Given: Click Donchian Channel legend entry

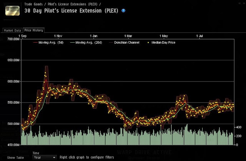Looking at the screenshot, I should pos(124,43).
